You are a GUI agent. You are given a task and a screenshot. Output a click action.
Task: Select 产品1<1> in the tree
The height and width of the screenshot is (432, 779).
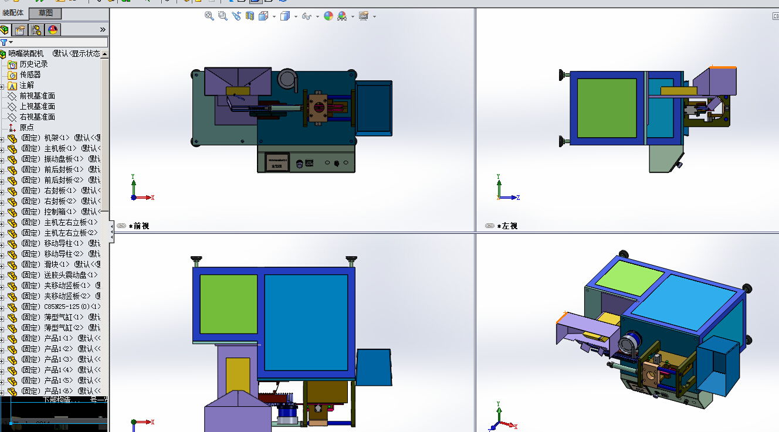(x=60, y=339)
